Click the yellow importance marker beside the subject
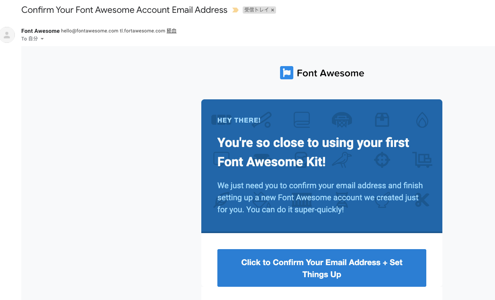495x300 pixels. (235, 10)
